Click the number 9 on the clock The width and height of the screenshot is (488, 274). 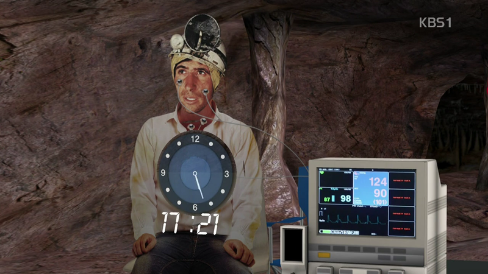(163, 173)
